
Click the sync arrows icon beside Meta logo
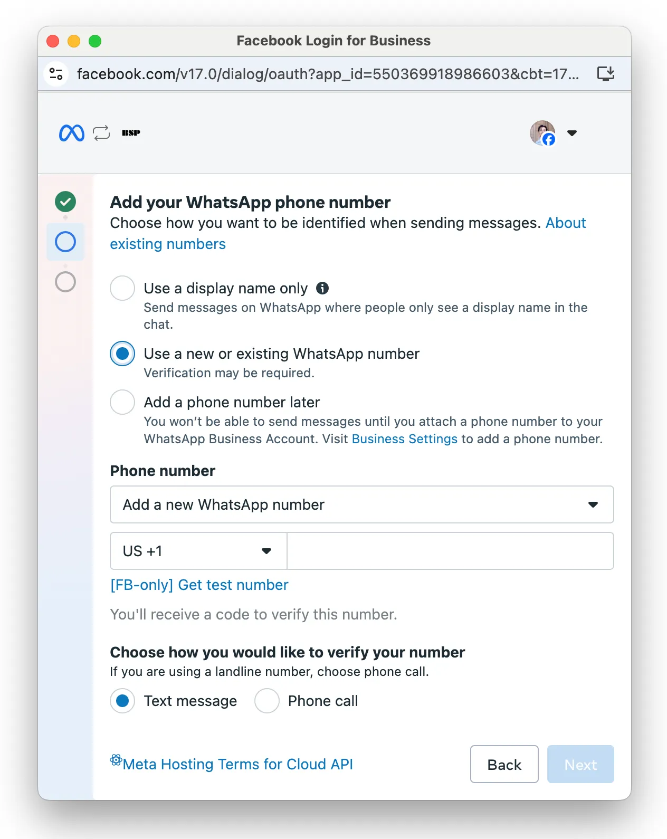tap(101, 133)
